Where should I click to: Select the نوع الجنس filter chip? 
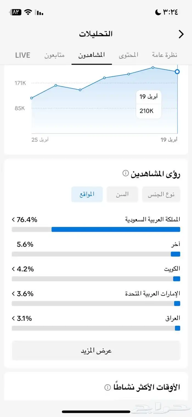click(161, 194)
